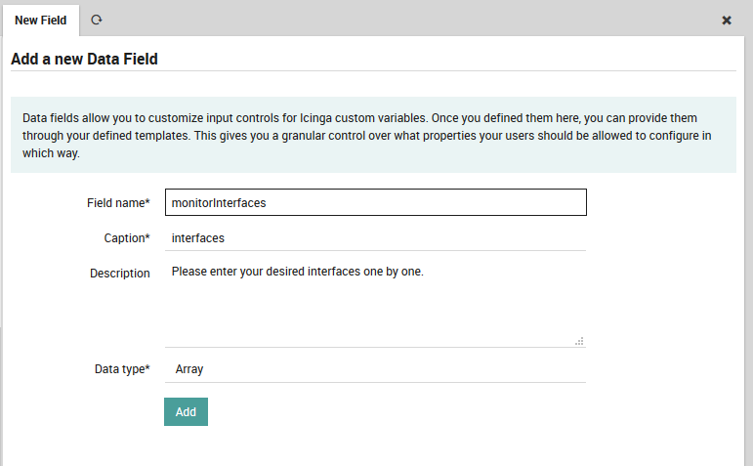
Task: Select the Description label text
Action: (120, 274)
